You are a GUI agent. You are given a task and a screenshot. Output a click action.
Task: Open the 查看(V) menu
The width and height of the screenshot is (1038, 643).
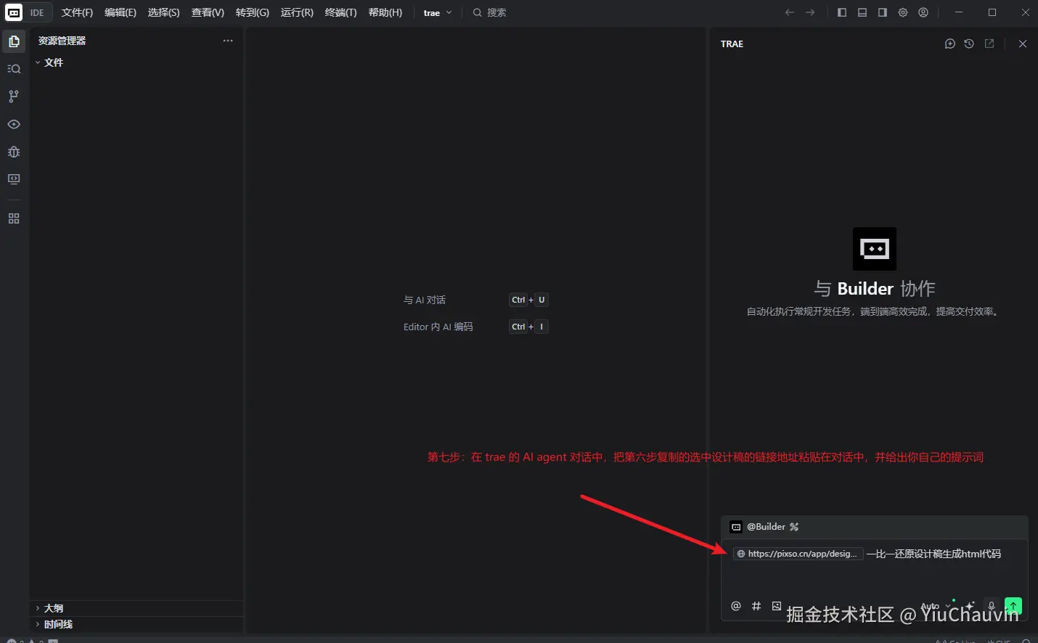tap(208, 12)
